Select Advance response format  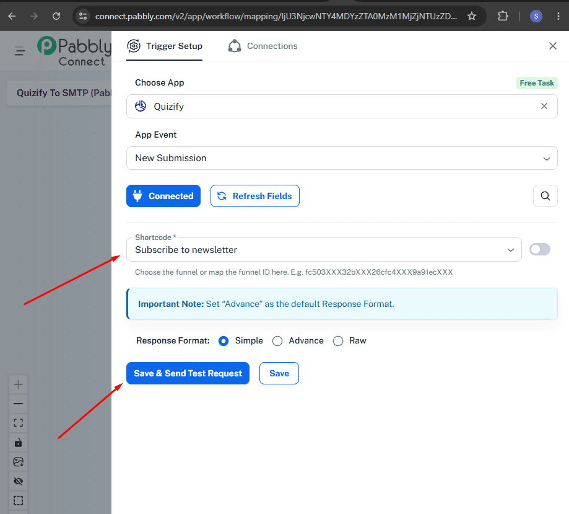pyautogui.click(x=277, y=341)
